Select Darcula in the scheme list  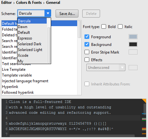click(x=32, y=21)
